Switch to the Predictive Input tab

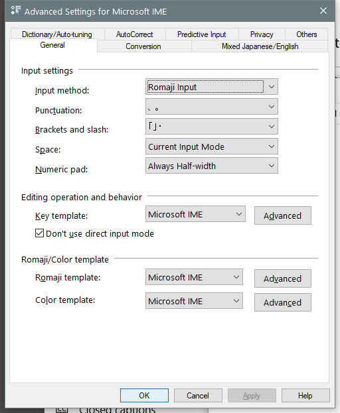pyautogui.click(x=201, y=34)
